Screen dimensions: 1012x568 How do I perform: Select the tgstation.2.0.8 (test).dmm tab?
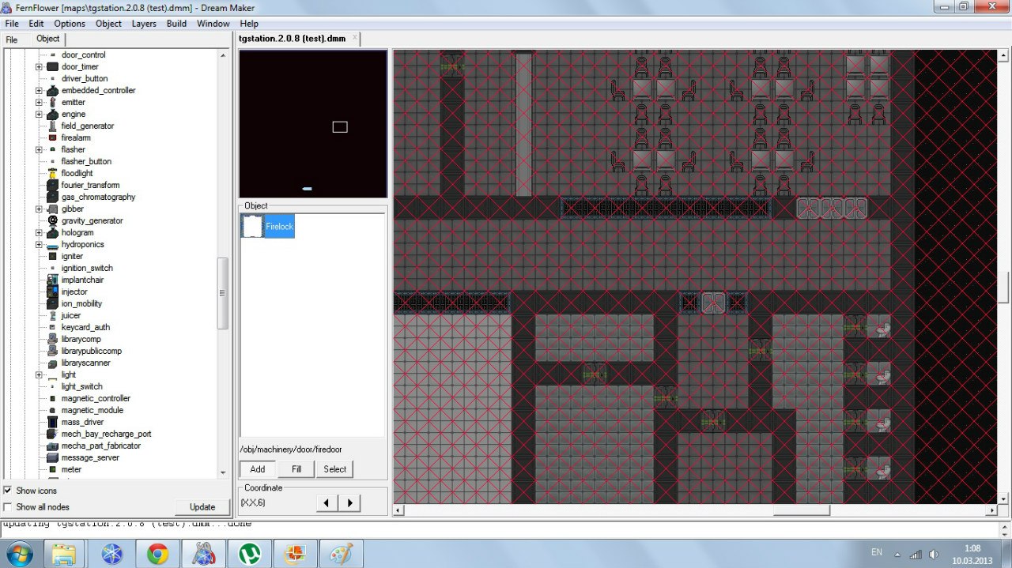299,38
